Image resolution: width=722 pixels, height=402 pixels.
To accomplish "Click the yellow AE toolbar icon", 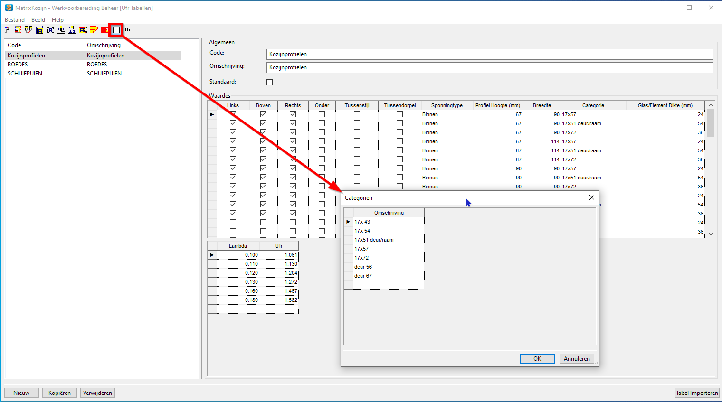I will click(83, 29).
